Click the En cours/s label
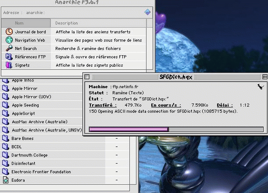Image resolution: width=268 pixels, height=193 pixels. coord(166,105)
